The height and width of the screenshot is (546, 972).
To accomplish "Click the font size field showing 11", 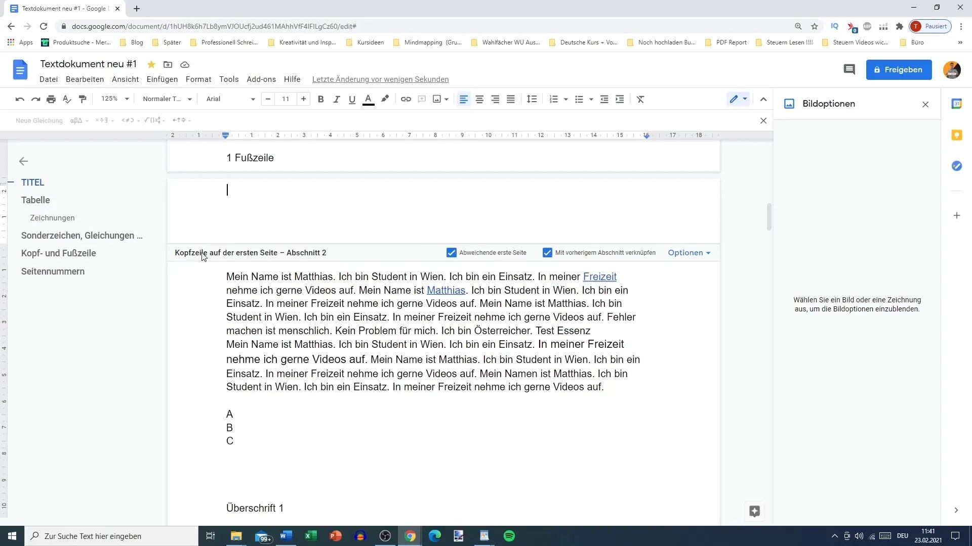I will point(286,99).
